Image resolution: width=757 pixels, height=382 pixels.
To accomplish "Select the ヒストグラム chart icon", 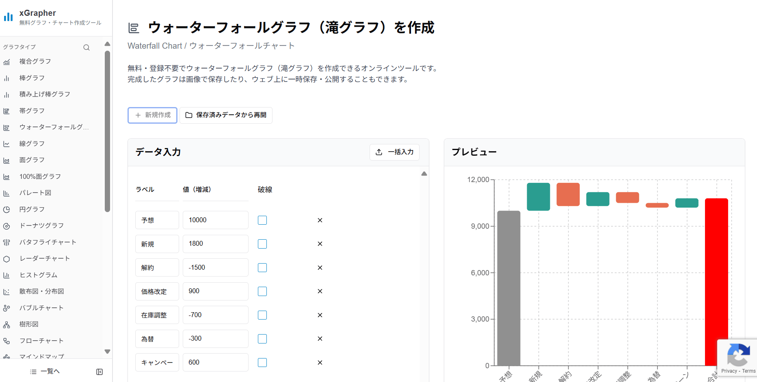I will click(7, 275).
